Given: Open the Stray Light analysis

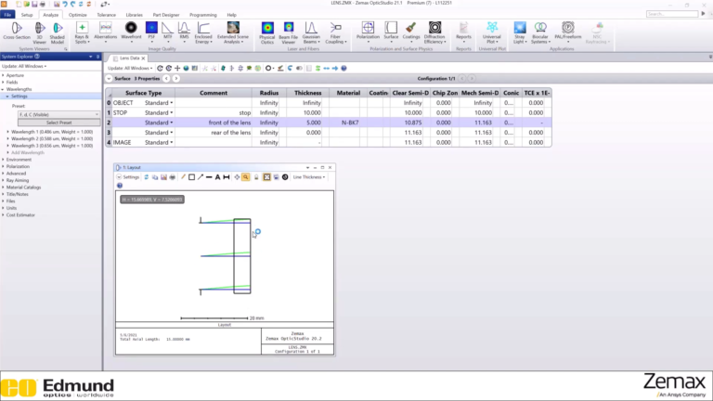Looking at the screenshot, I should (x=520, y=32).
